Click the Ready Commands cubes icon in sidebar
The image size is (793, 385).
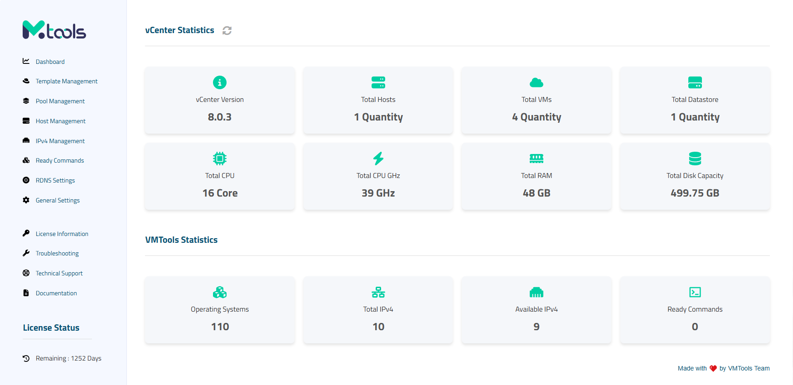26,160
